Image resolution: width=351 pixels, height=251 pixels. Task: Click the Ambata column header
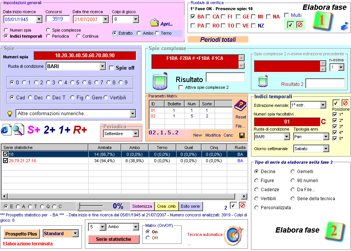click(105, 148)
